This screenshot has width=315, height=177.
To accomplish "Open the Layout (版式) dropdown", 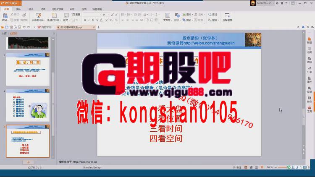I will tap(66, 20).
